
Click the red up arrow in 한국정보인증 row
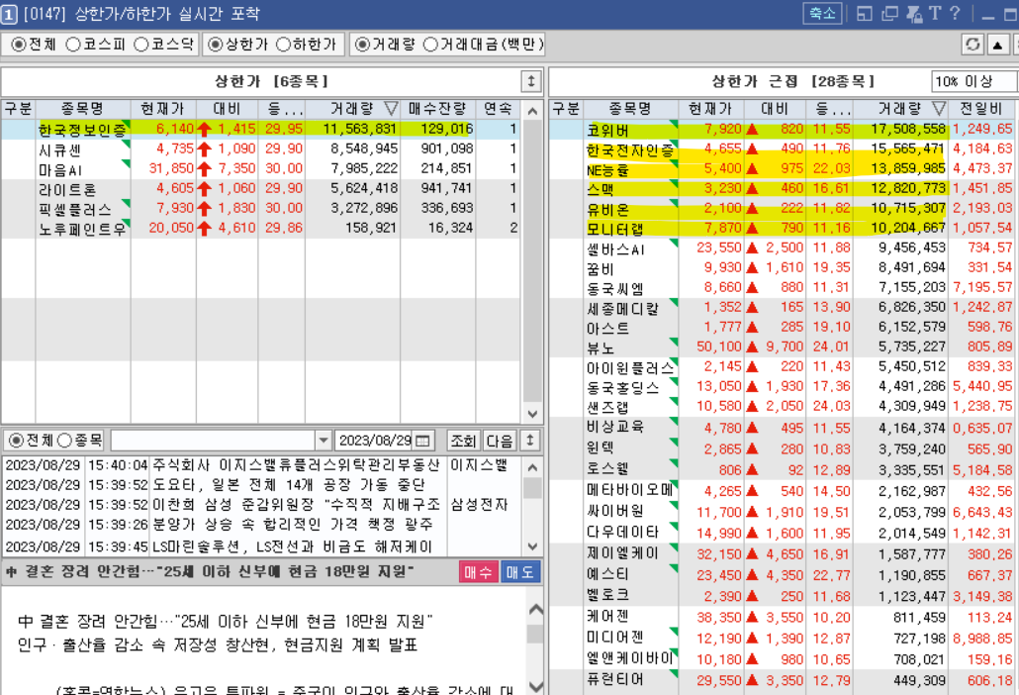point(204,129)
